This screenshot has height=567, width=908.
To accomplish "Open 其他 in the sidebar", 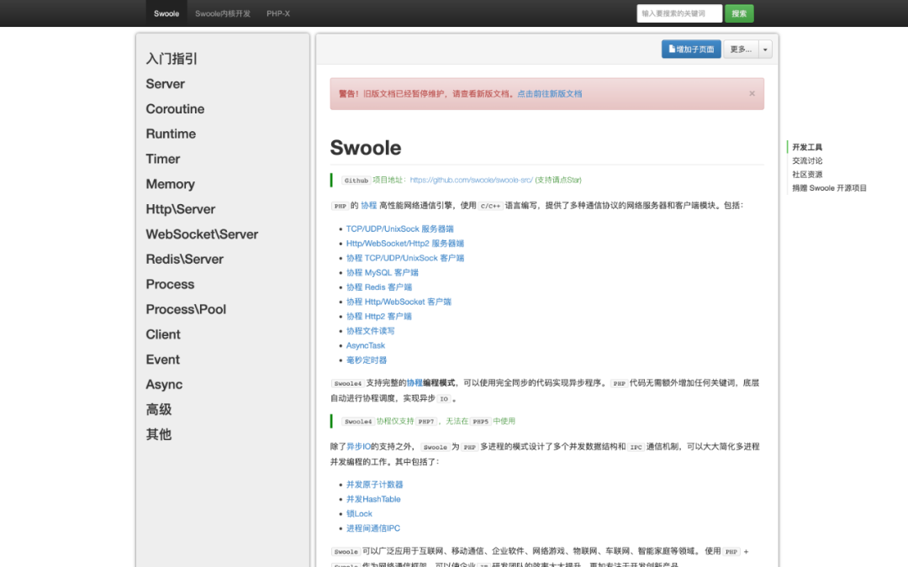I will 159,434.
